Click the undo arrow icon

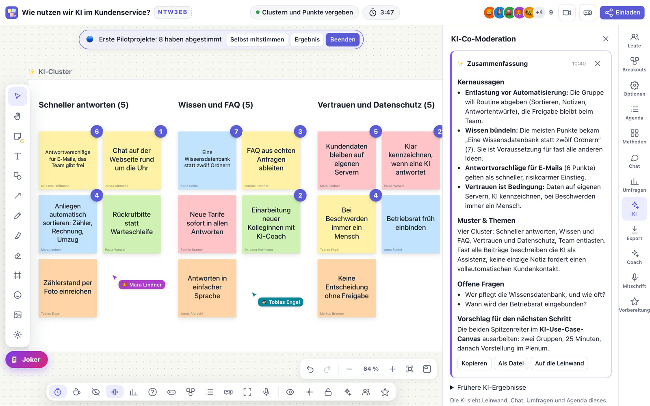310,369
